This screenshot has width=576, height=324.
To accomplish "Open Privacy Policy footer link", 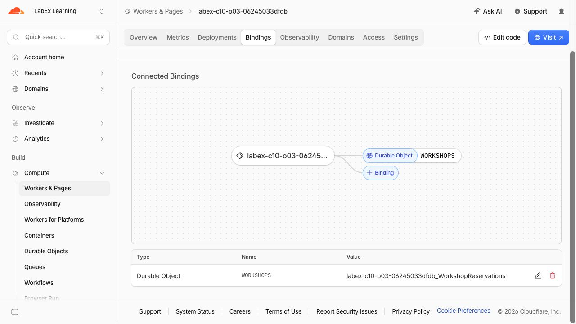I will [x=411, y=311].
